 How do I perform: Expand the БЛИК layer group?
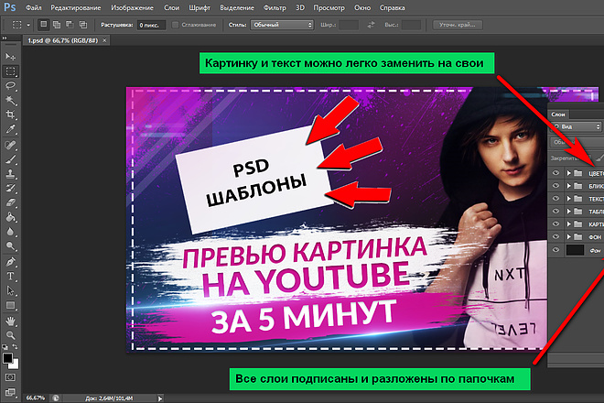568,186
